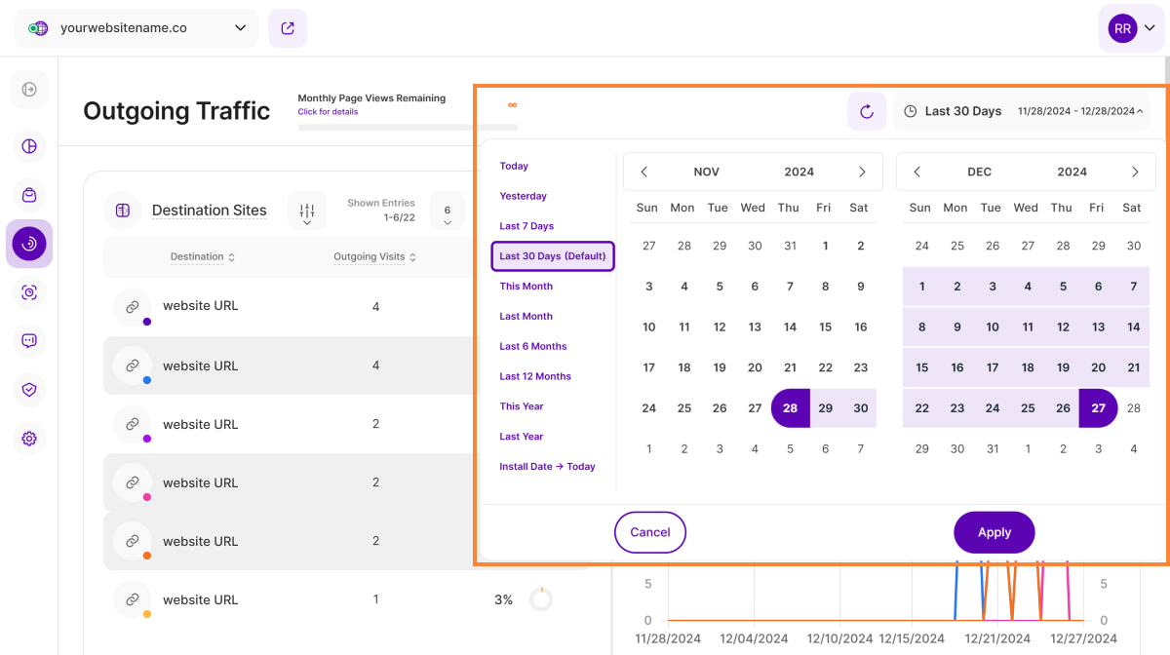Select the Install Date → Today range
Image resolution: width=1170 pixels, height=655 pixels.
[547, 467]
